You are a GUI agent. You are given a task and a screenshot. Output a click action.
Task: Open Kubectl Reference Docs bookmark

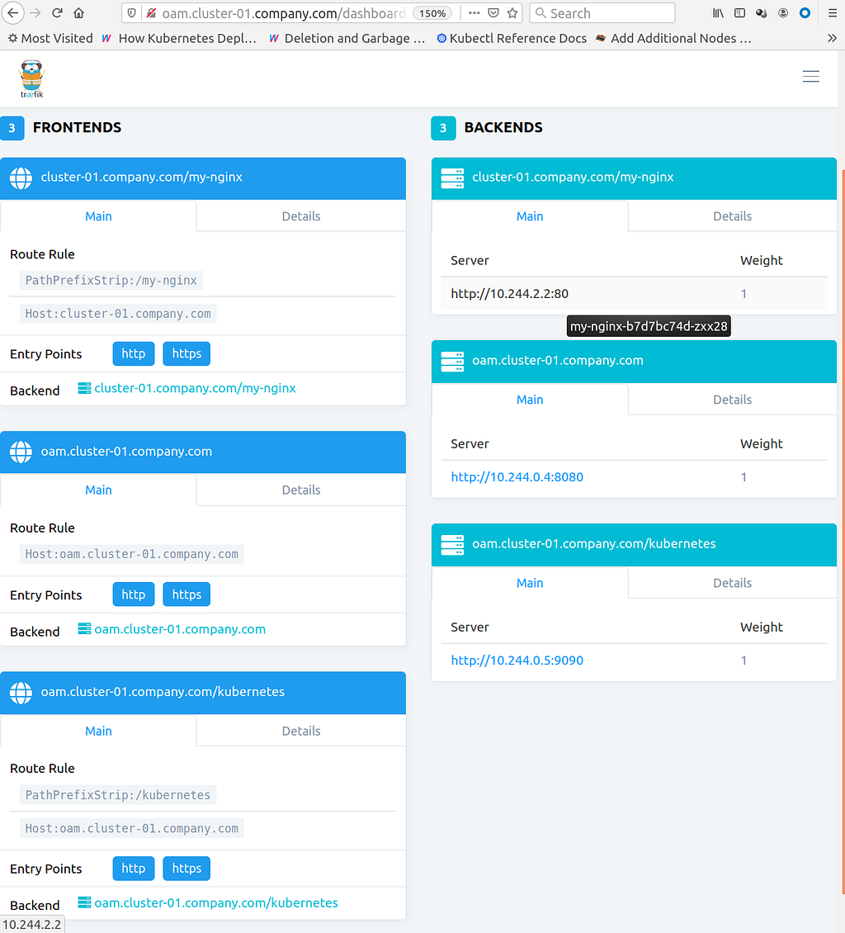512,38
